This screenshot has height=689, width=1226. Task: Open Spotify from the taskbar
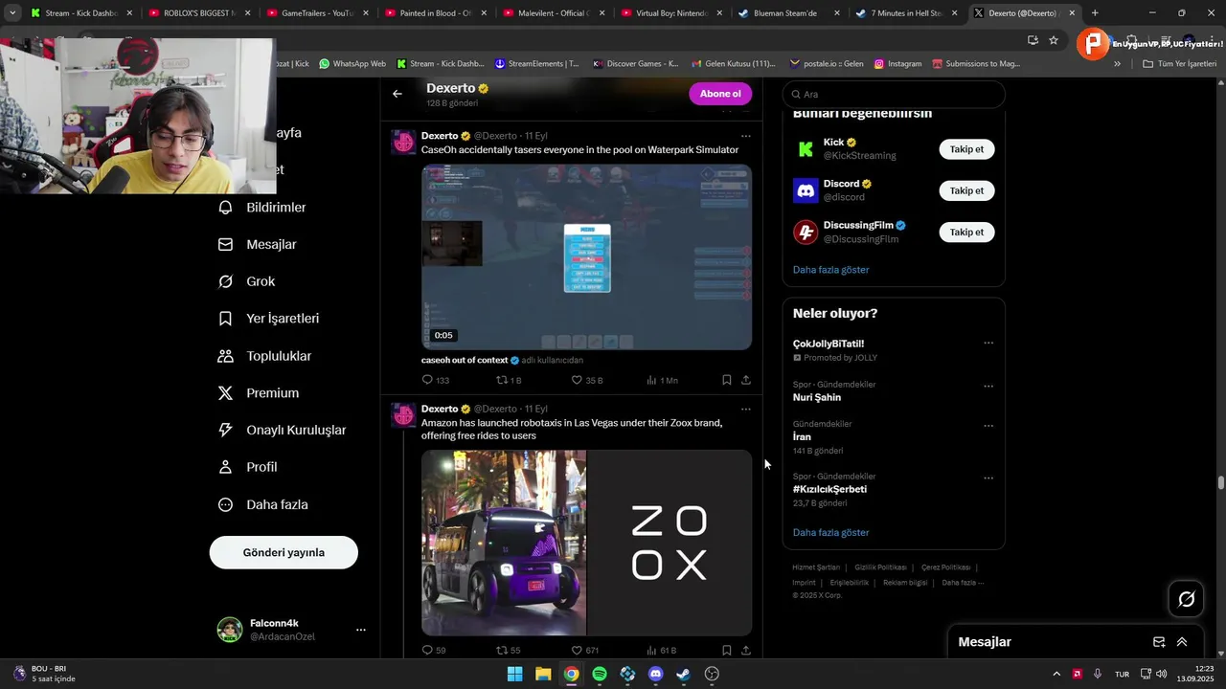(600, 674)
